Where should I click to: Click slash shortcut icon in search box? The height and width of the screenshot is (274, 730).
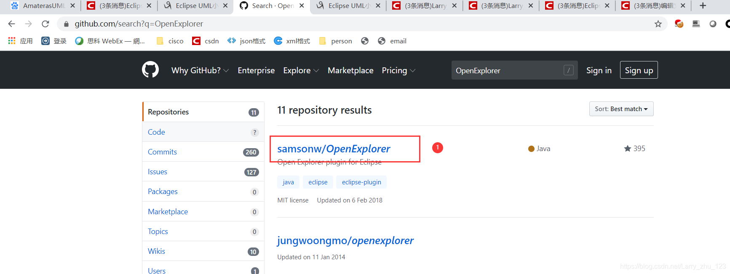(x=569, y=70)
